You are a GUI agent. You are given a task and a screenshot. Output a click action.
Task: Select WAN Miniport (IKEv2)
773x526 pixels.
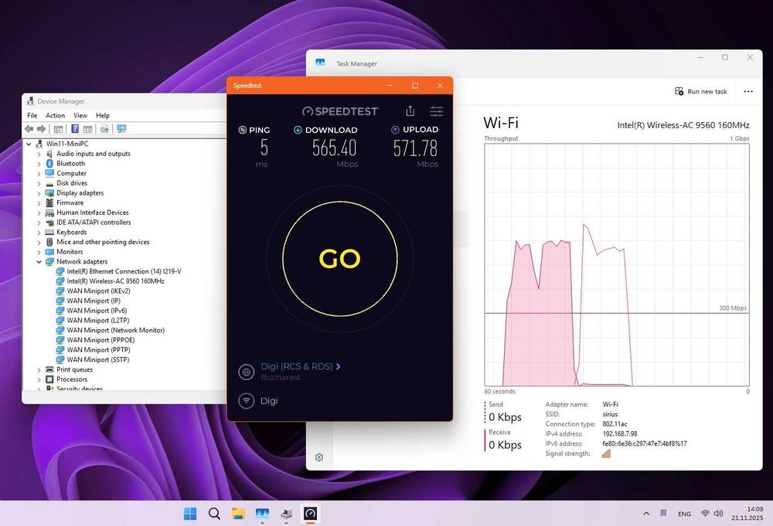click(x=99, y=291)
